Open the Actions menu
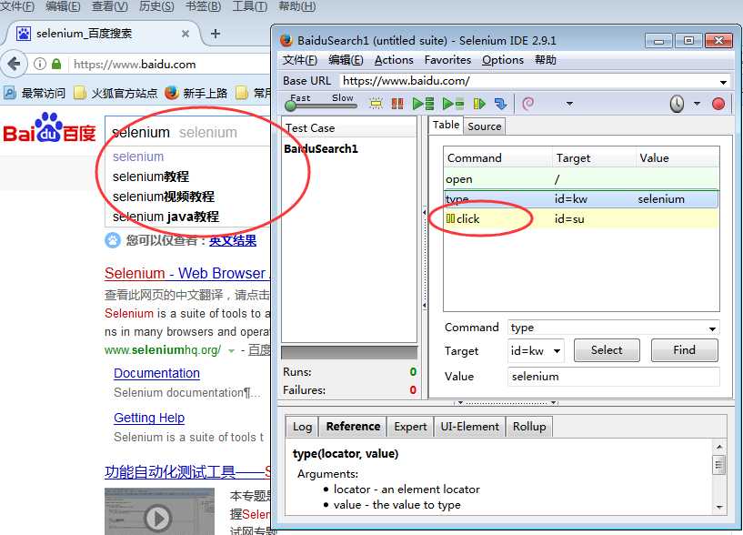 394,60
